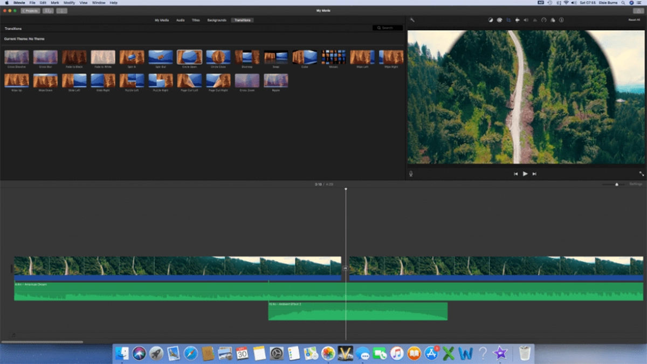Play the movie in the viewer
The height and width of the screenshot is (364, 647).
coord(525,174)
